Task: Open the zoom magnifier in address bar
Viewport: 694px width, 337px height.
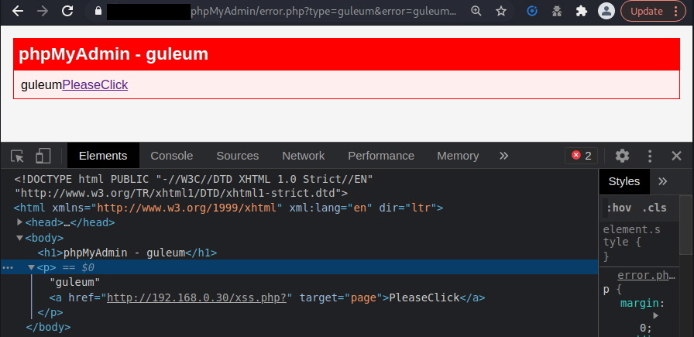Action: tap(476, 11)
